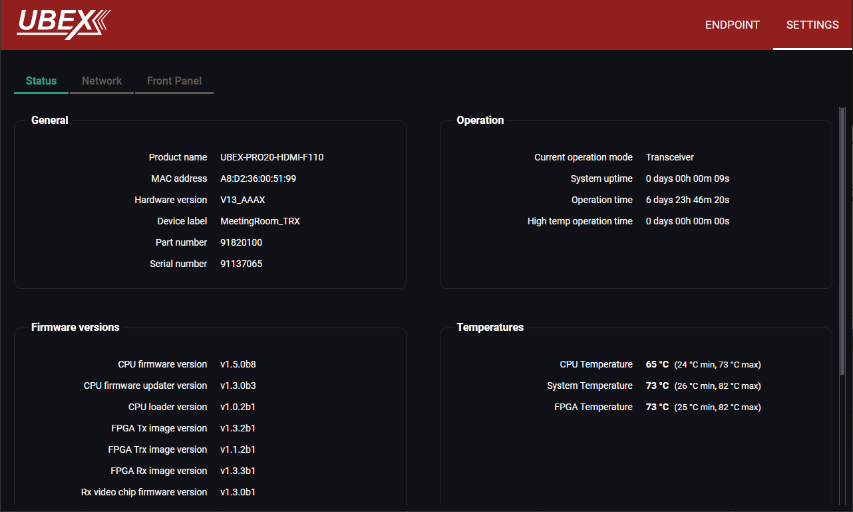853x512 pixels.
Task: Click the High temp operation time label
Action: point(580,221)
